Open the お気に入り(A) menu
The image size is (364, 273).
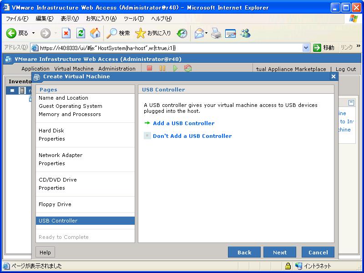click(101, 19)
